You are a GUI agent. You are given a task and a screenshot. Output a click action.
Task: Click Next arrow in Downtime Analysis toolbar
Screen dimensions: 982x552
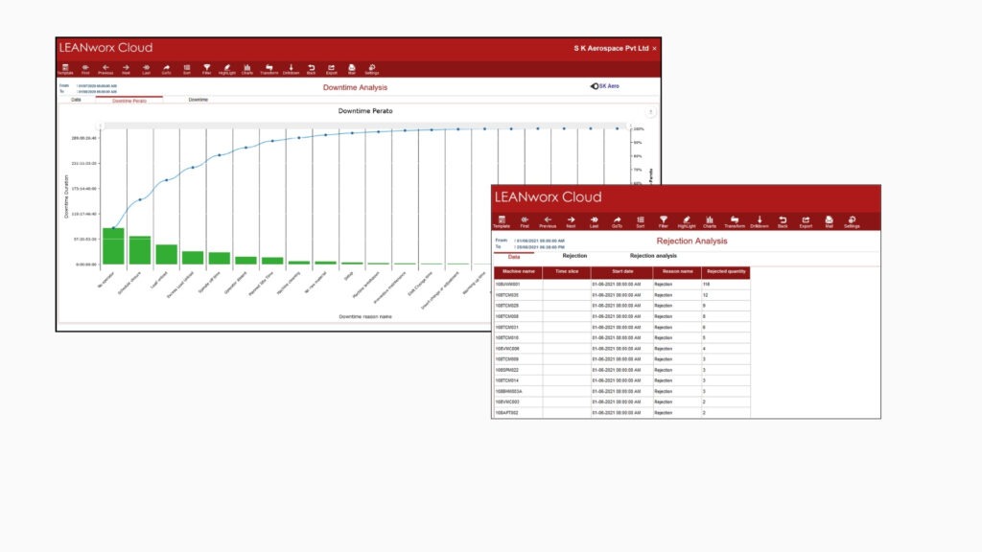pyautogui.click(x=126, y=69)
